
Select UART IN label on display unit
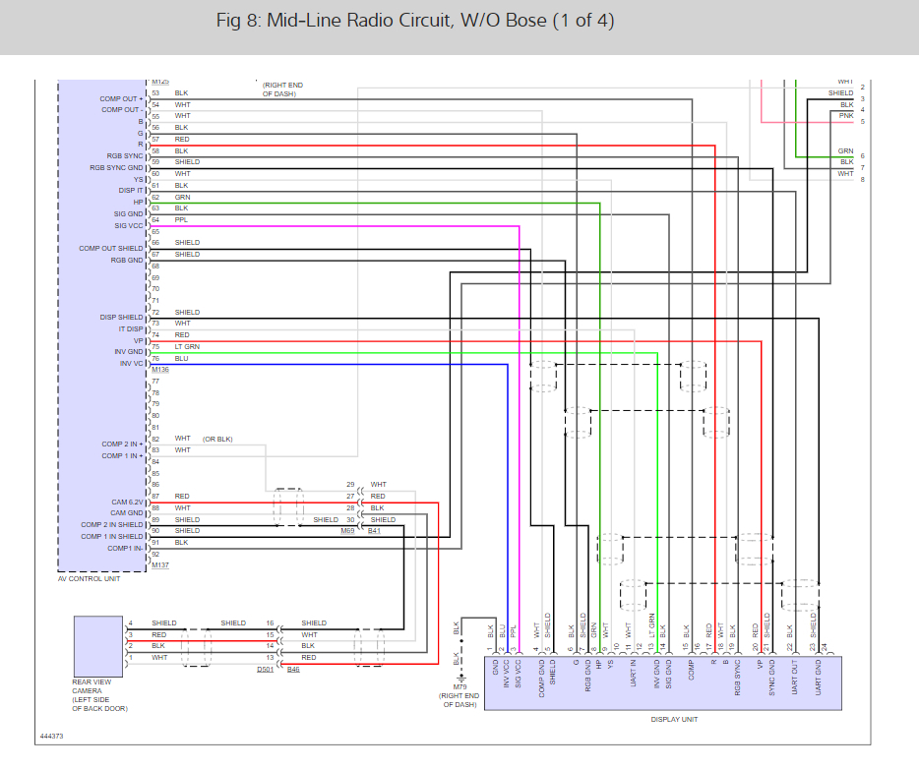633,674
